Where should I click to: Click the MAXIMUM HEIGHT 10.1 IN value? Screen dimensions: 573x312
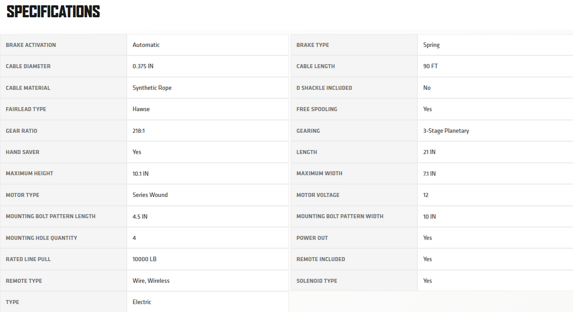tap(140, 173)
